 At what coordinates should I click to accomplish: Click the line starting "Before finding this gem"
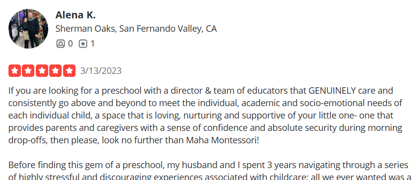tap(208, 166)
